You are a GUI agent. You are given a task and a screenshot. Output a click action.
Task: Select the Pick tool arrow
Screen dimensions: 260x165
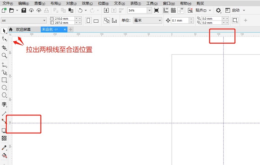[x=4, y=31]
